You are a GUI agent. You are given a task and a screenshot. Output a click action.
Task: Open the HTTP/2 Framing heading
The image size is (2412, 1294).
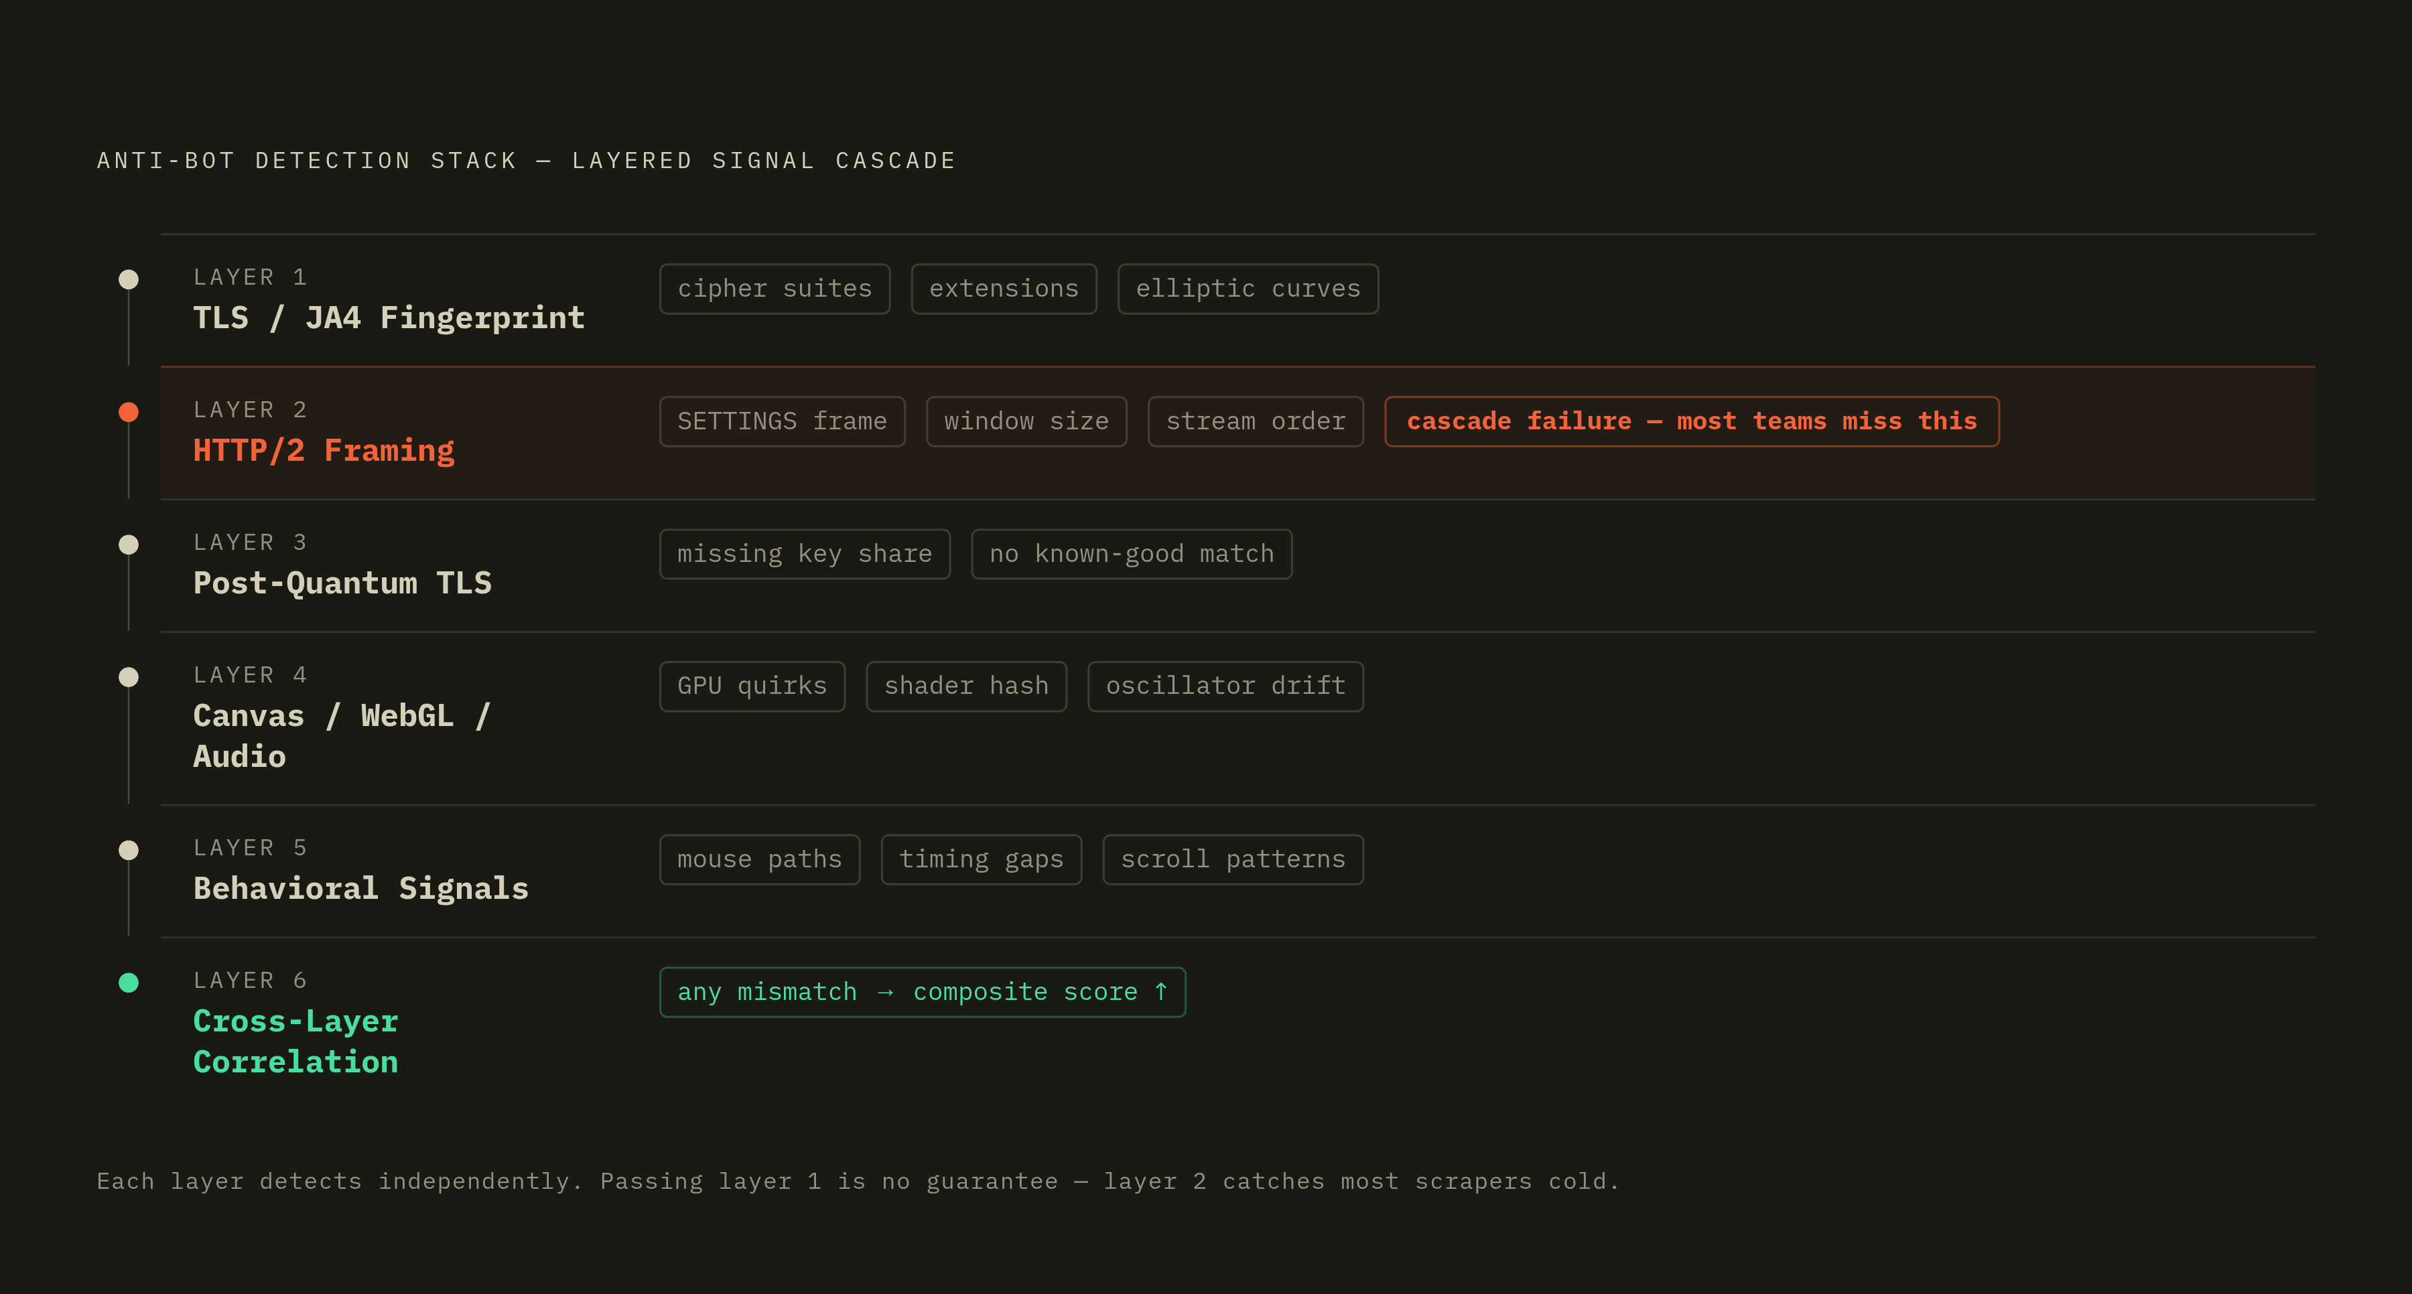click(324, 450)
